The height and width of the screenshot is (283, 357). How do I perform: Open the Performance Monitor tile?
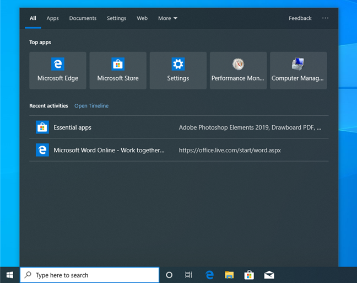point(238,71)
